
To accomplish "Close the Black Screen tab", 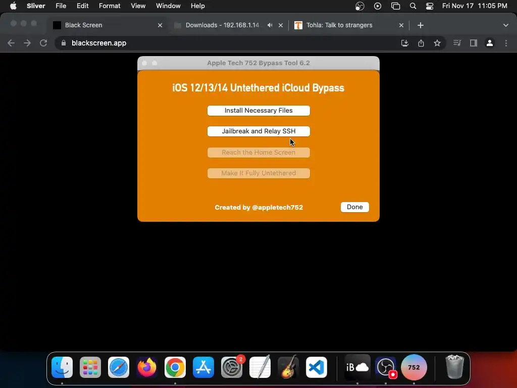I will coord(160,25).
